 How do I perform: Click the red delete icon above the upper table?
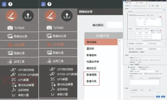coord(160,17)
